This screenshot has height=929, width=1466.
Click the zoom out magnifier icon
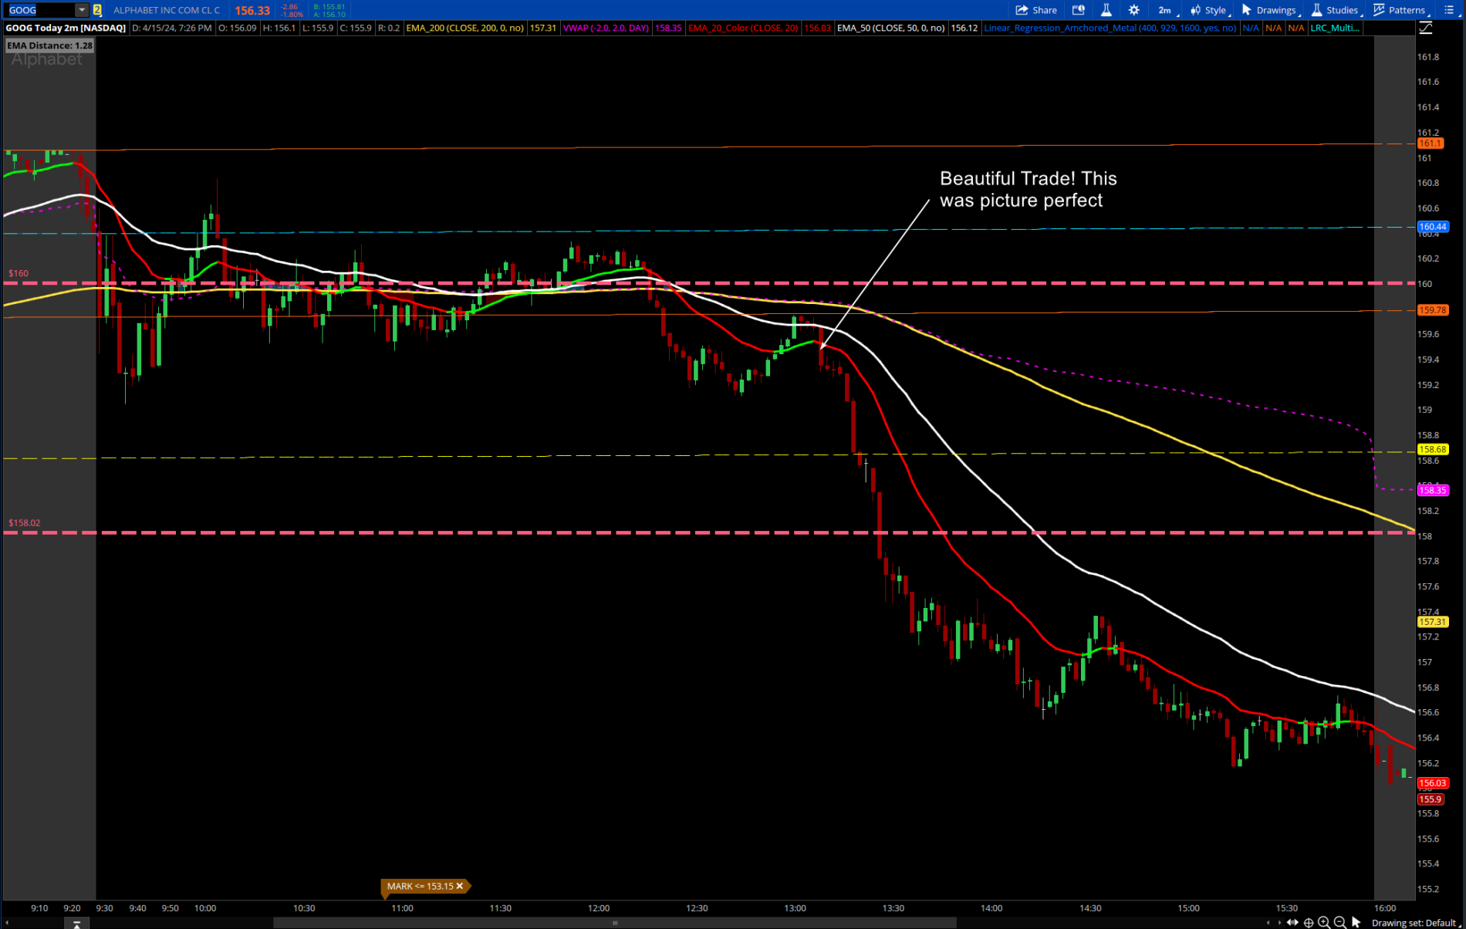coord(1340,922)
